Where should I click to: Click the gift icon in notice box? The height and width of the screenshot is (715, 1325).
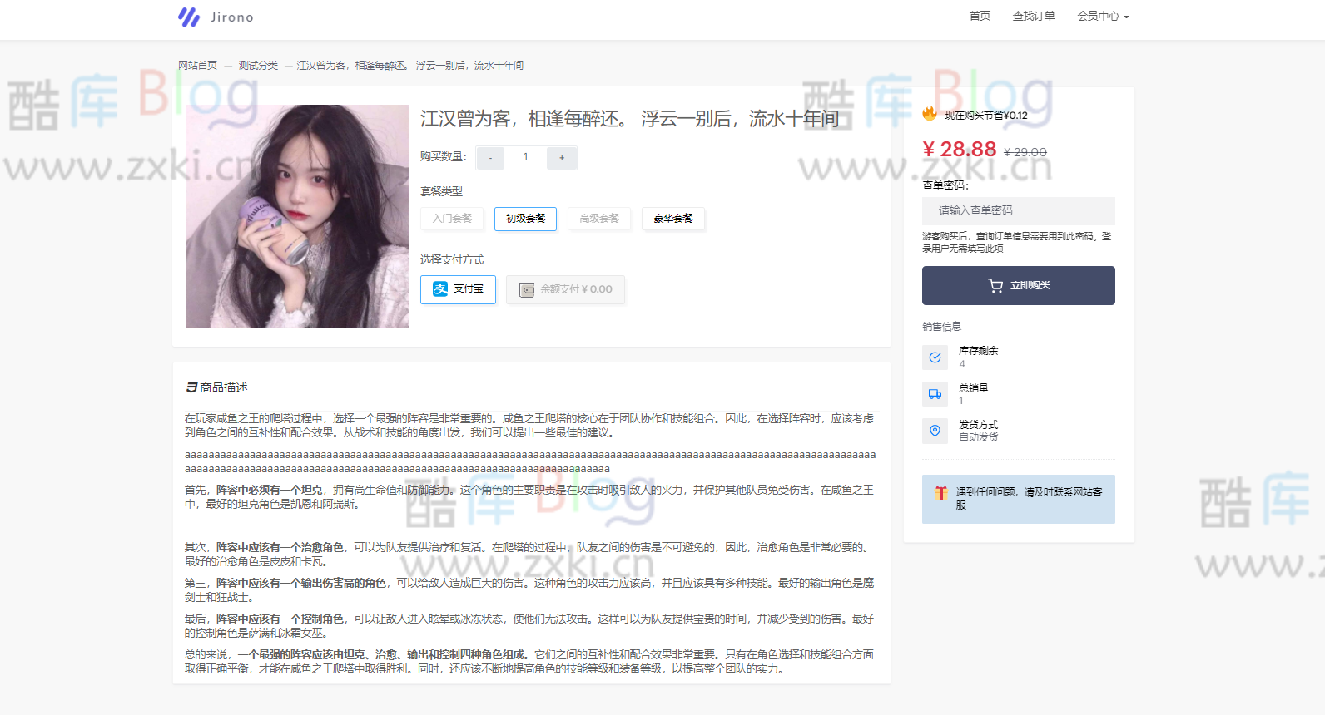[941, 493]
